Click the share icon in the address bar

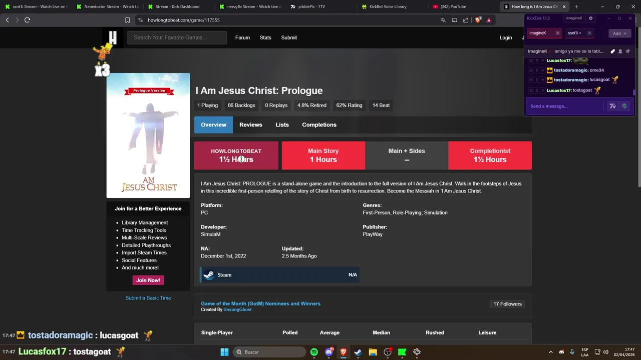(466, 20)
